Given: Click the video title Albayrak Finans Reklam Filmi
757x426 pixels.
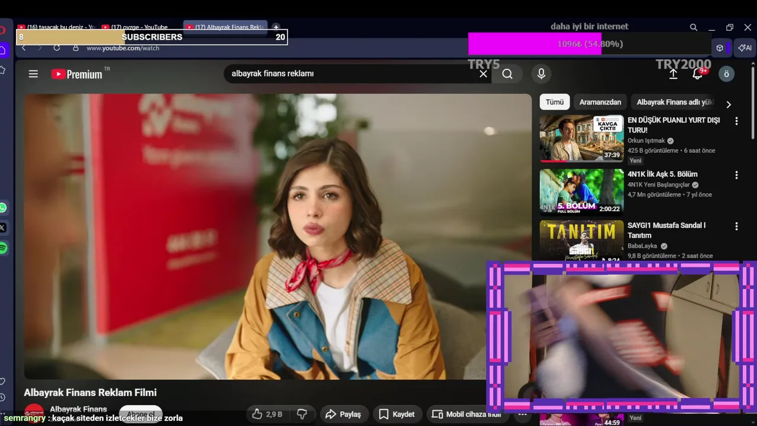Looking at the screenshot, I should [x=90, y=392].
